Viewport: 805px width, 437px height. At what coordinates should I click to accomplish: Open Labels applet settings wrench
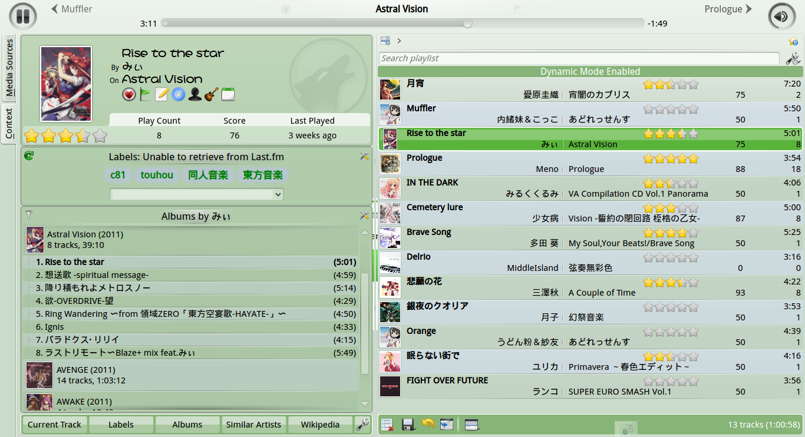(364, 156)
